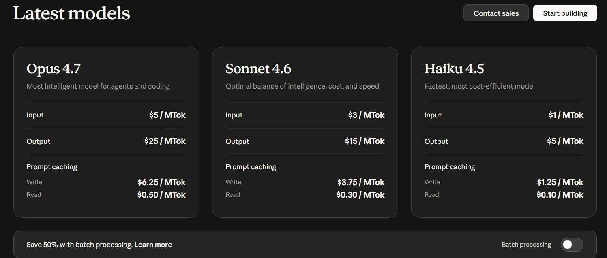Select the Sonnet 4.6 heading
Image resolution: width=607 pixels, height=258 pixels.
point(258,69)
